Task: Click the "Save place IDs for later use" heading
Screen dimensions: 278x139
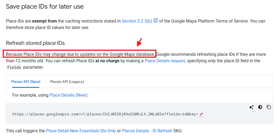Action: coord(45,7)
